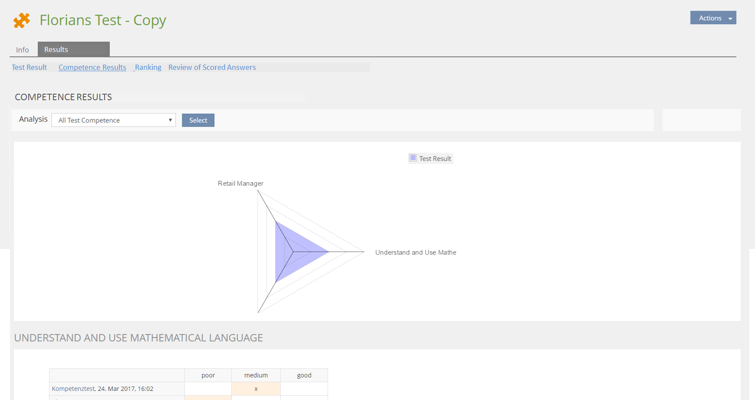Image resolution: width=755 pixels, height=400 pixels.
Task: Click the 24. Mar 2017, 16:02 date text
Action: pyautogui.click(x=125, y=389)
